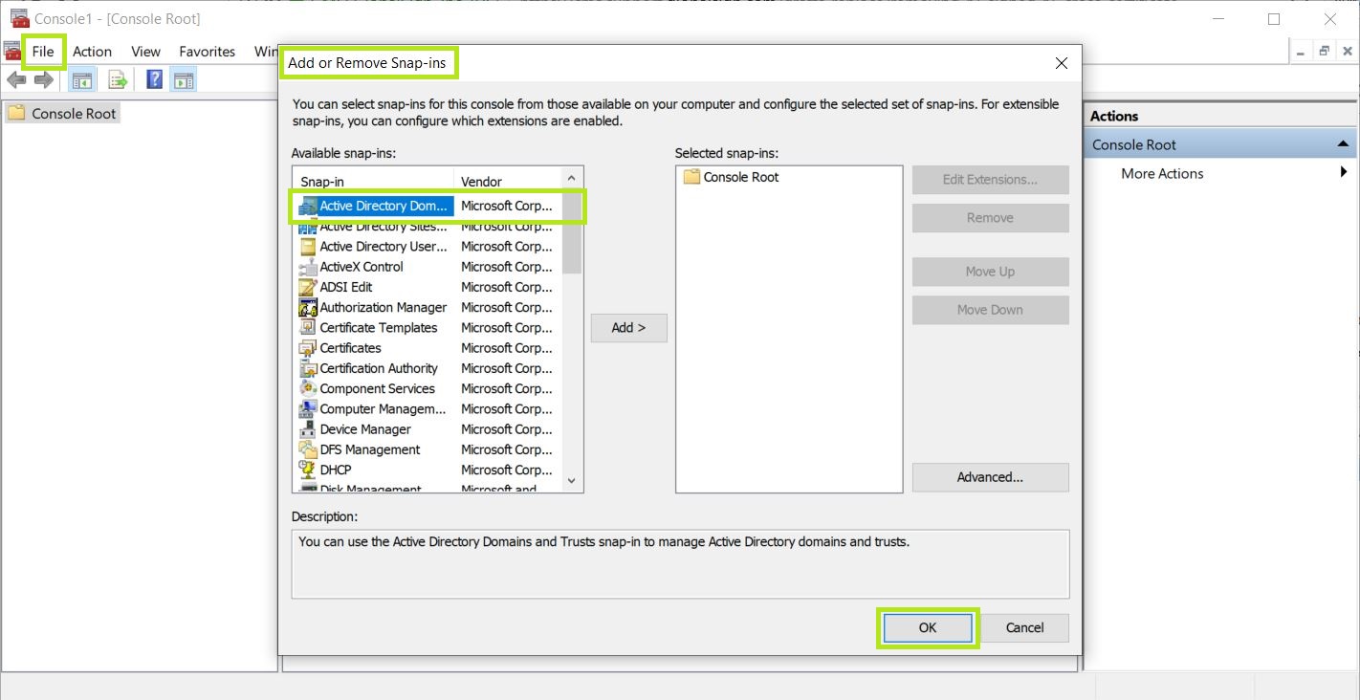Click the Help question mark toolbar icon
This screenshot has height=700, width=1360.
(154, 80)
